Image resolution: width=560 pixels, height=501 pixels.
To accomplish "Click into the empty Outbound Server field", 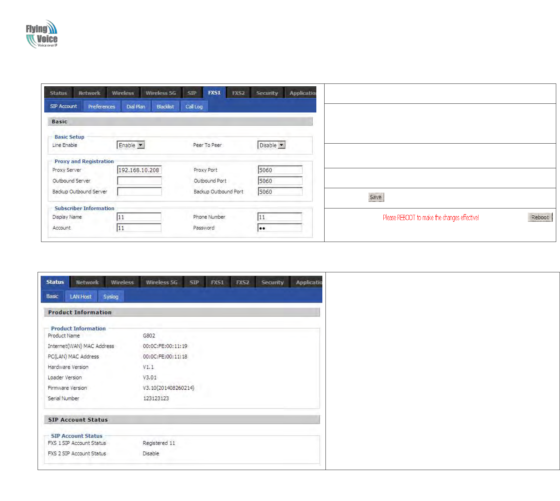I will pos(139,181).
